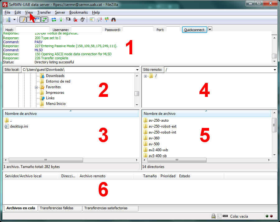Switch to Transferencias fallidas tab
The height and width of the screenshot is (222, 280).
click(60, 208)
